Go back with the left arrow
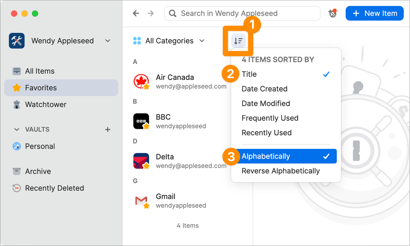Image resolution: width=410 pixels, height=246 pixels. click(x=136, y=14)
